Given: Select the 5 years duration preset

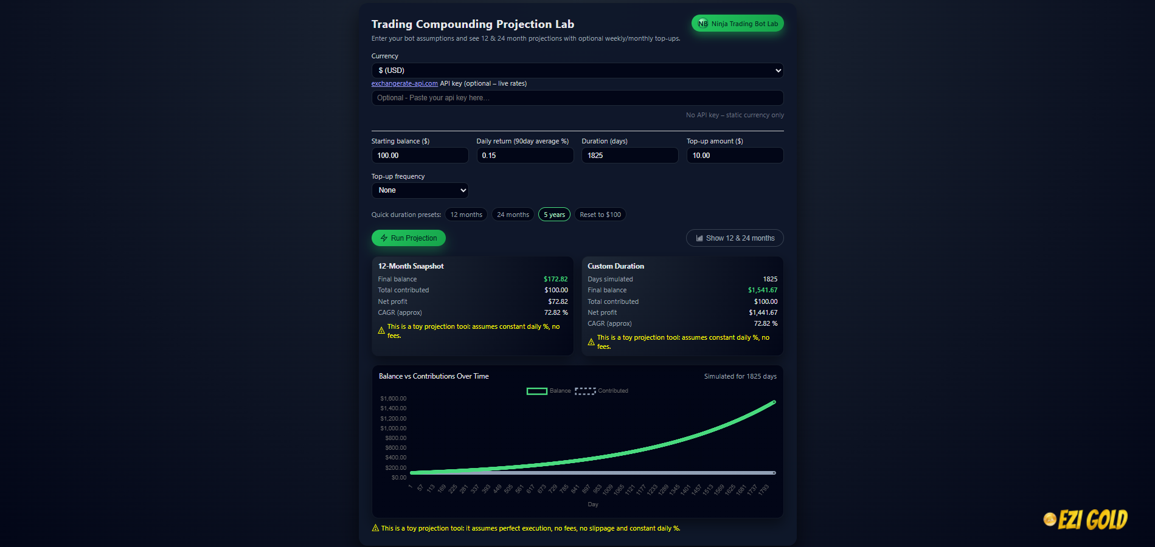Looking at the screenshot, I should (x=554, y=215).
